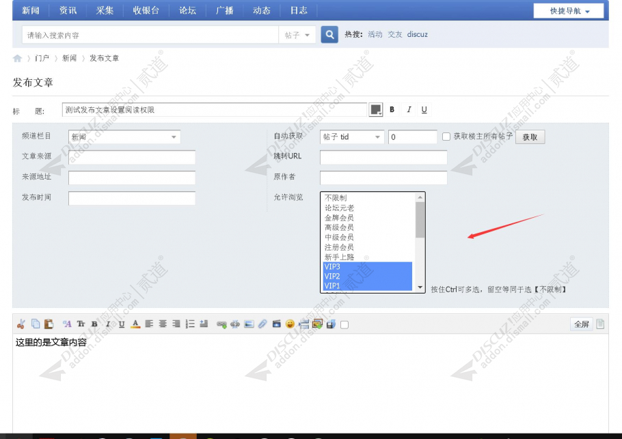Click the 活动 hot search link

point(375,34)
